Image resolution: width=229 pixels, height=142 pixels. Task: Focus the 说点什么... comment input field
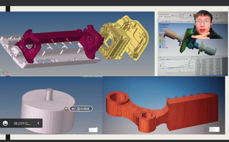(x=22, y=124)
